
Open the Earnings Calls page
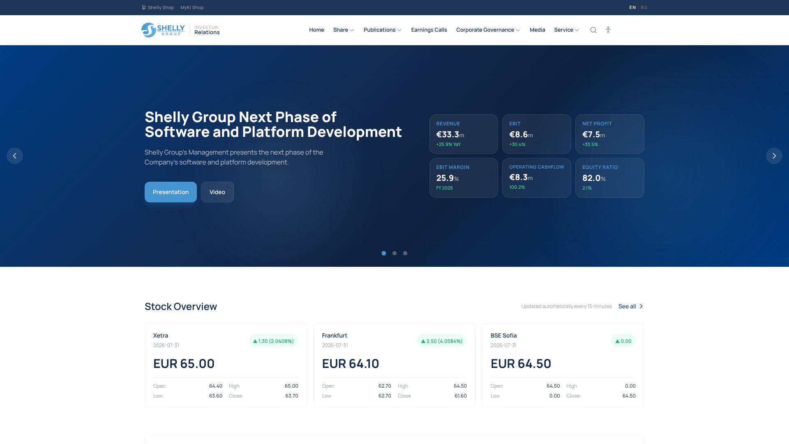pyautogui.click(x=429, y=30)
